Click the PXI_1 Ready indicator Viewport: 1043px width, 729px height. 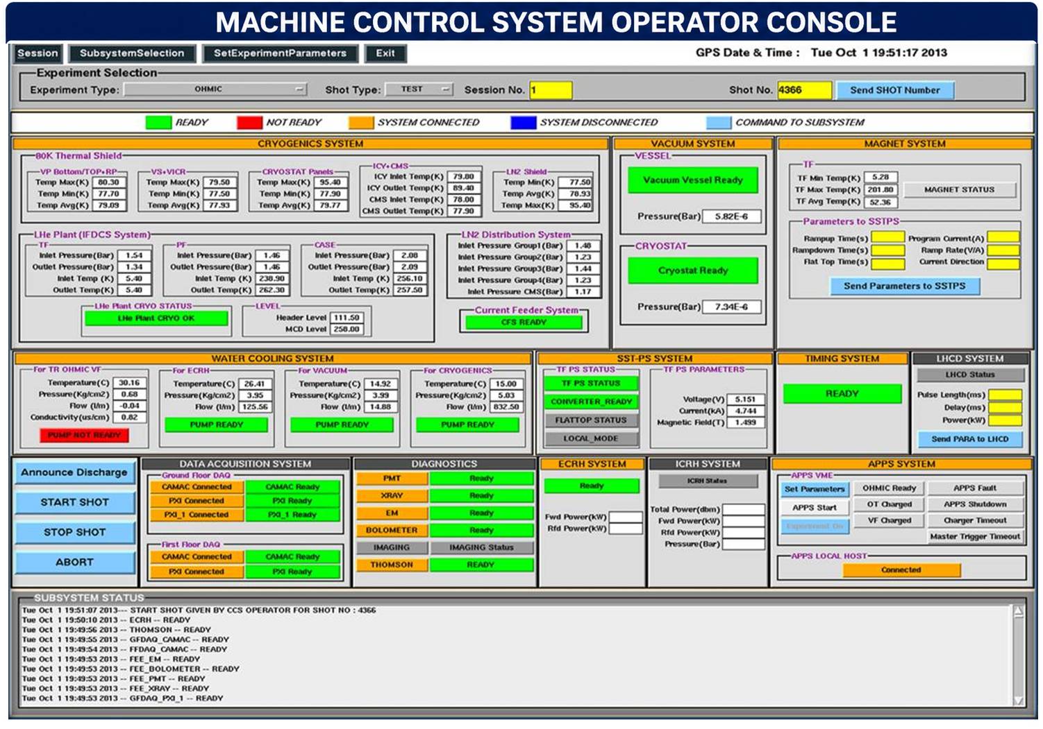[294, 515]
